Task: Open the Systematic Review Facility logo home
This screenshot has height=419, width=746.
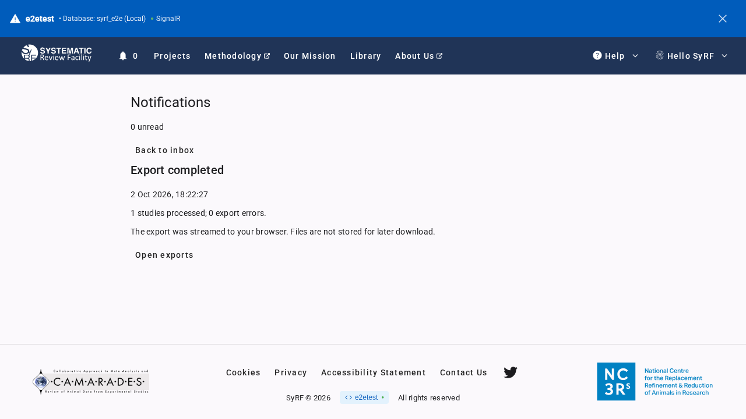Action: coord(57,54)
